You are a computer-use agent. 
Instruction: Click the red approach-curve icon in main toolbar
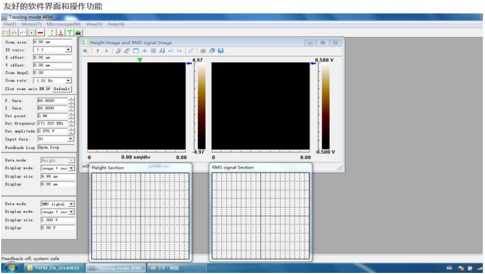(23, 32)
